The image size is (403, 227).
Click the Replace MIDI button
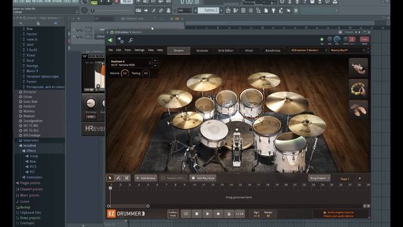(x=174, y=178)
